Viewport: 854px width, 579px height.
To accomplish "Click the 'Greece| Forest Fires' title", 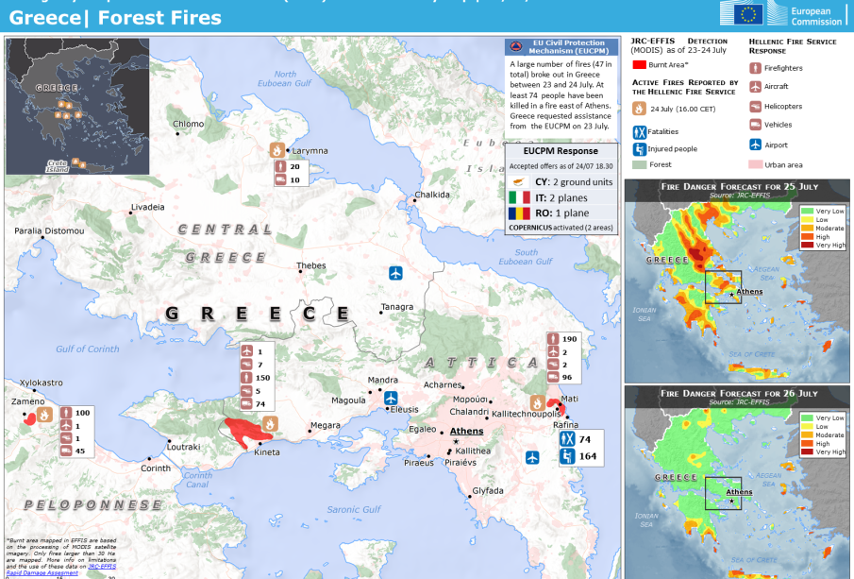I will (115, 17).
